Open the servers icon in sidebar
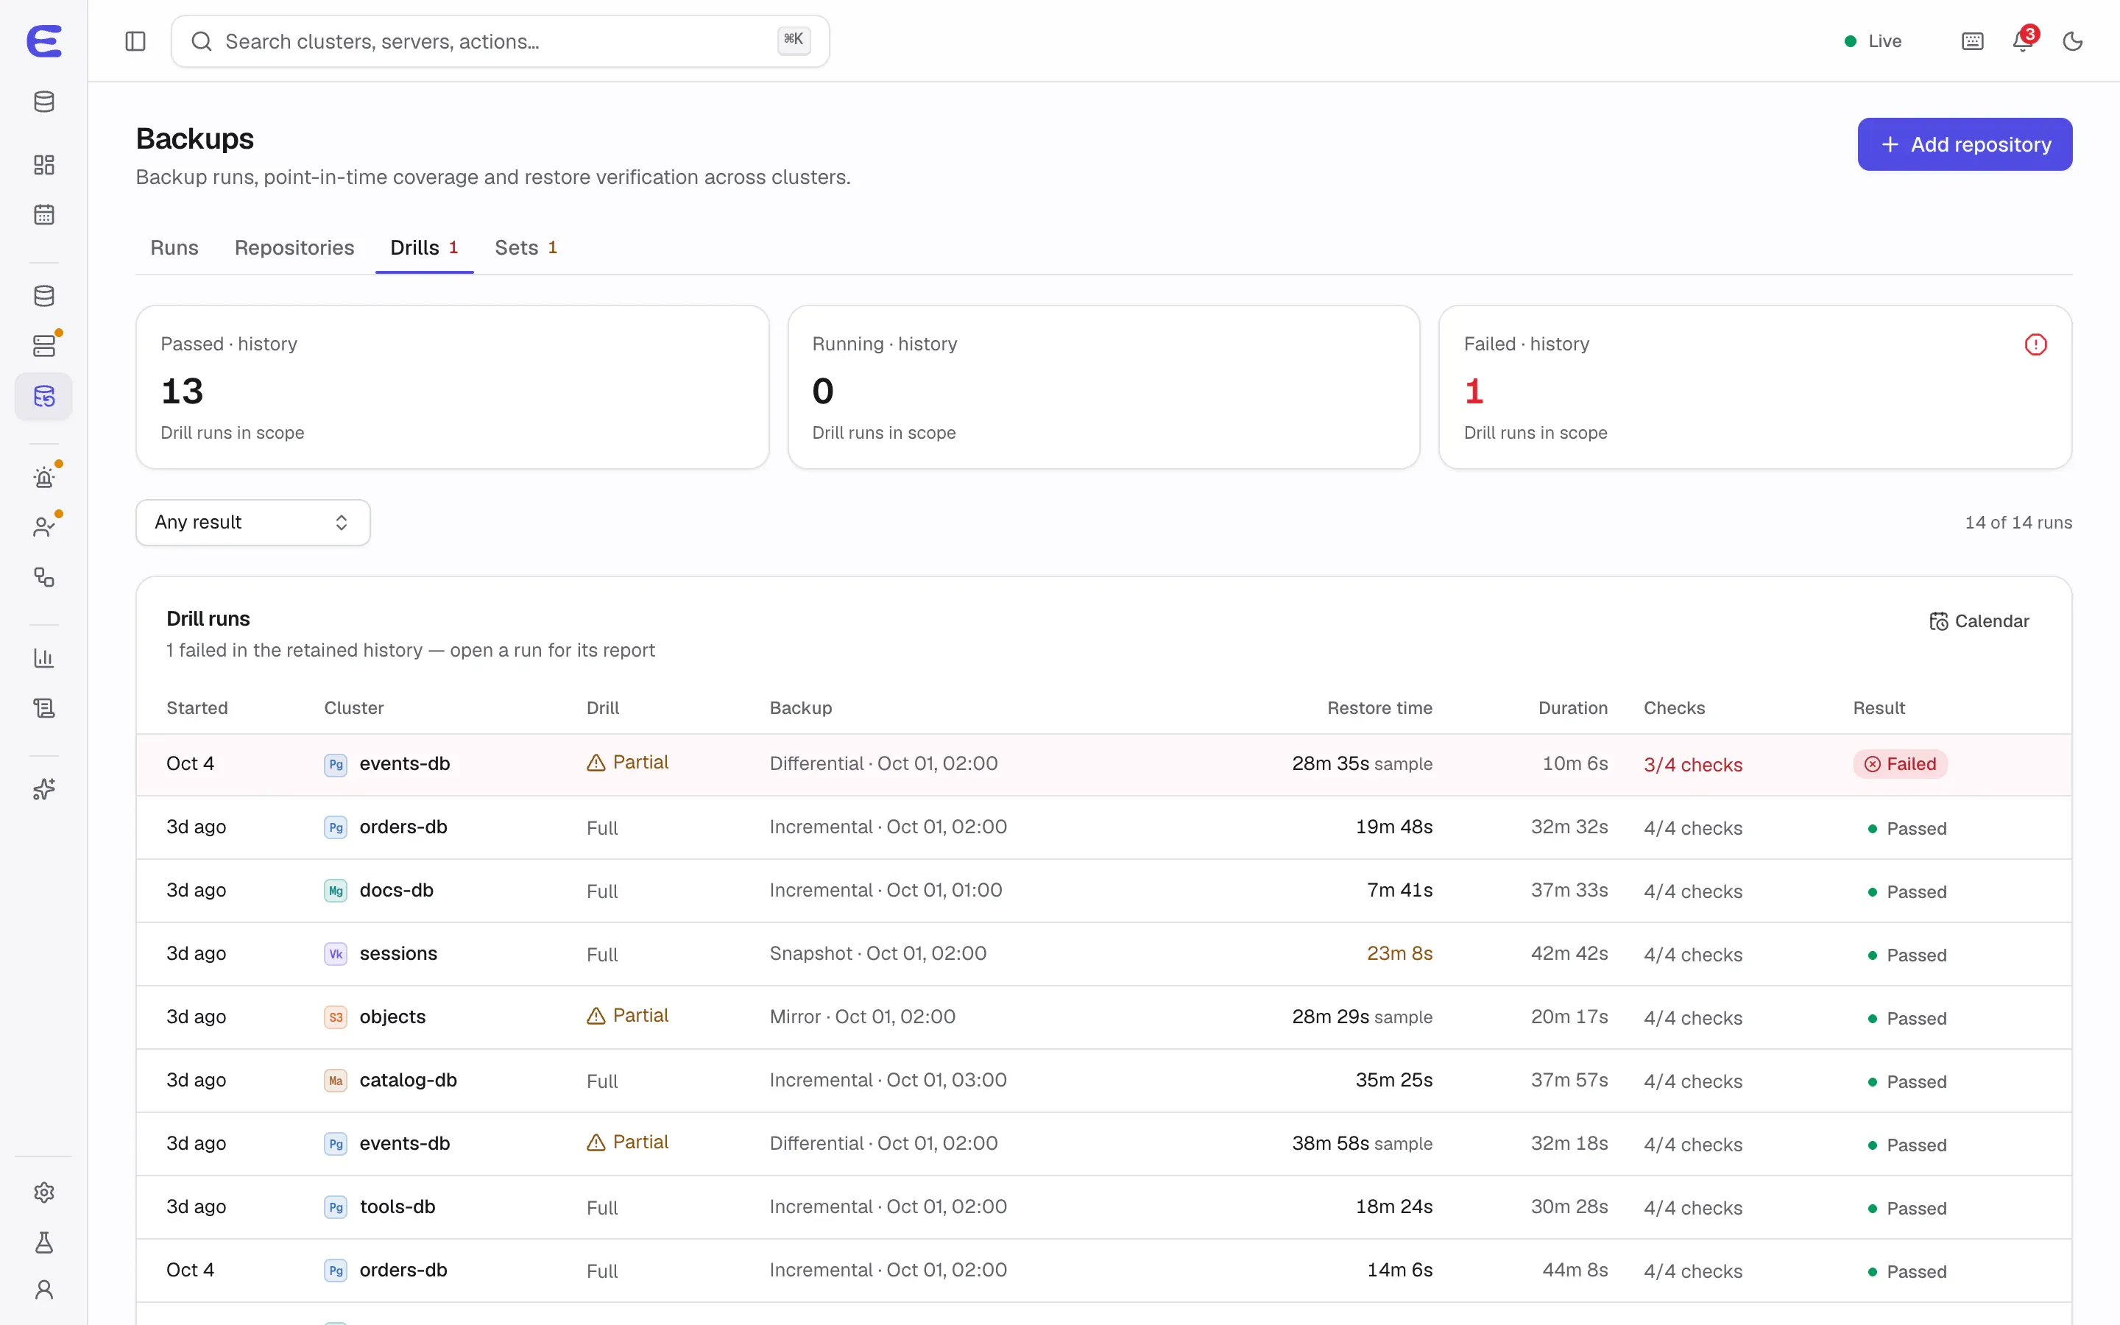 click(x=44, y=346)
